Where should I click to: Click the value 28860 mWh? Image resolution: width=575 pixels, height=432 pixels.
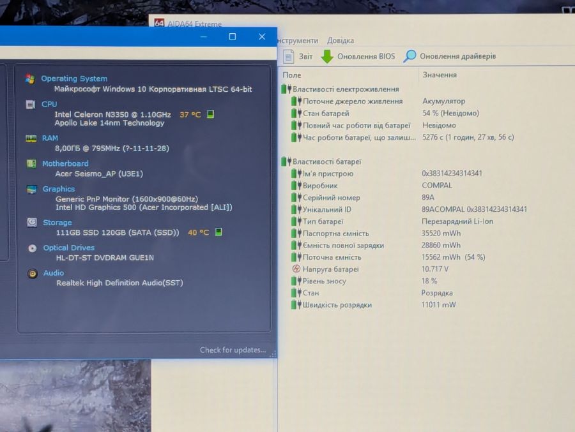[441, 245]
